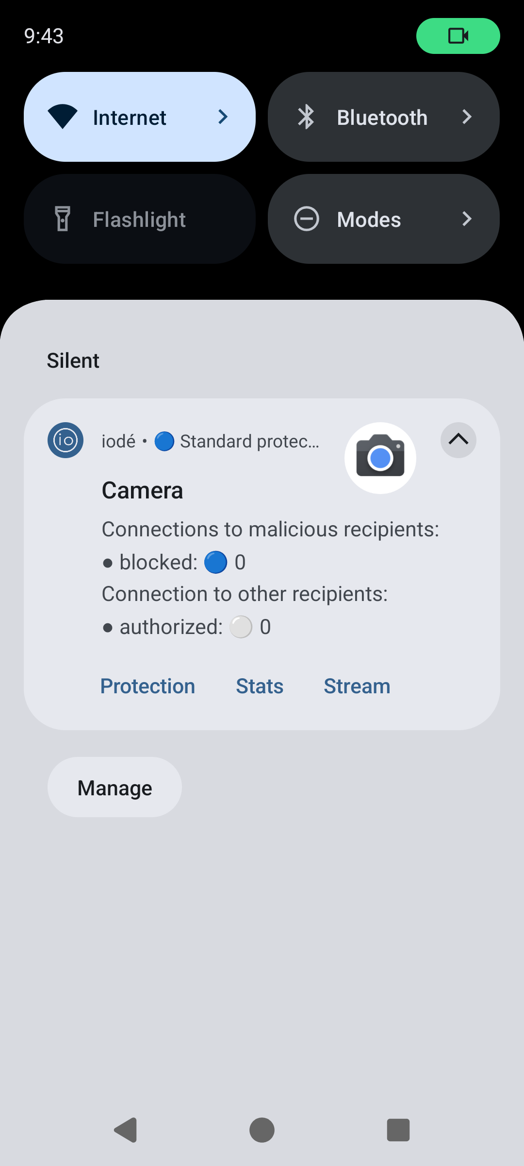Open Bluetooth details via chevron arrow
Screen dimensions: 524x1166
coord(467,117)
